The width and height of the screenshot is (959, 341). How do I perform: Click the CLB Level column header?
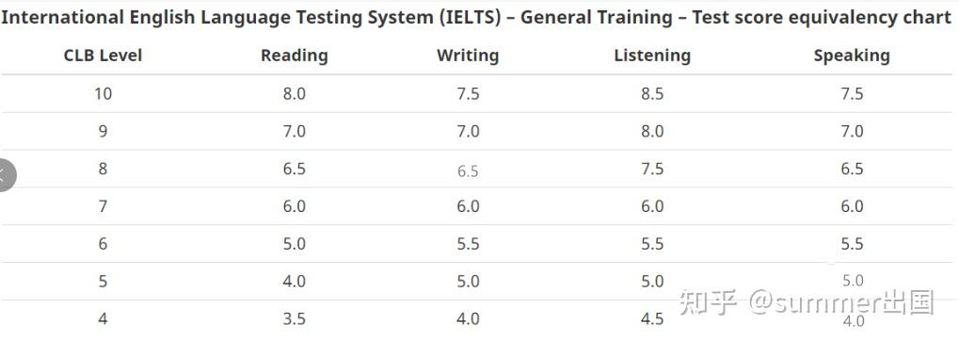point(103,56)
